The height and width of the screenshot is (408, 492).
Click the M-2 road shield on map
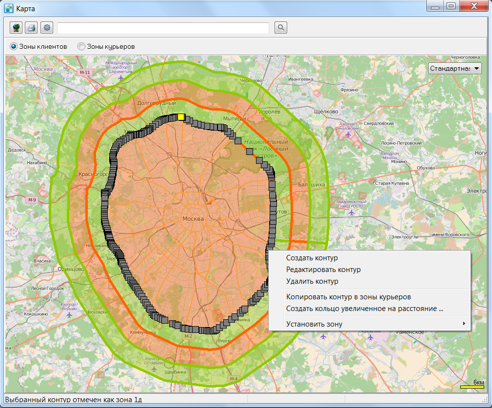[188, 336]
